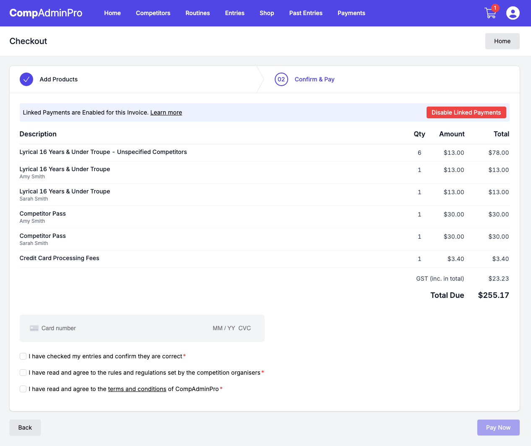The height and width of the screenshot is (446, 531).
Task: Go to Home in the navigation bar
Action: point(112,13)
